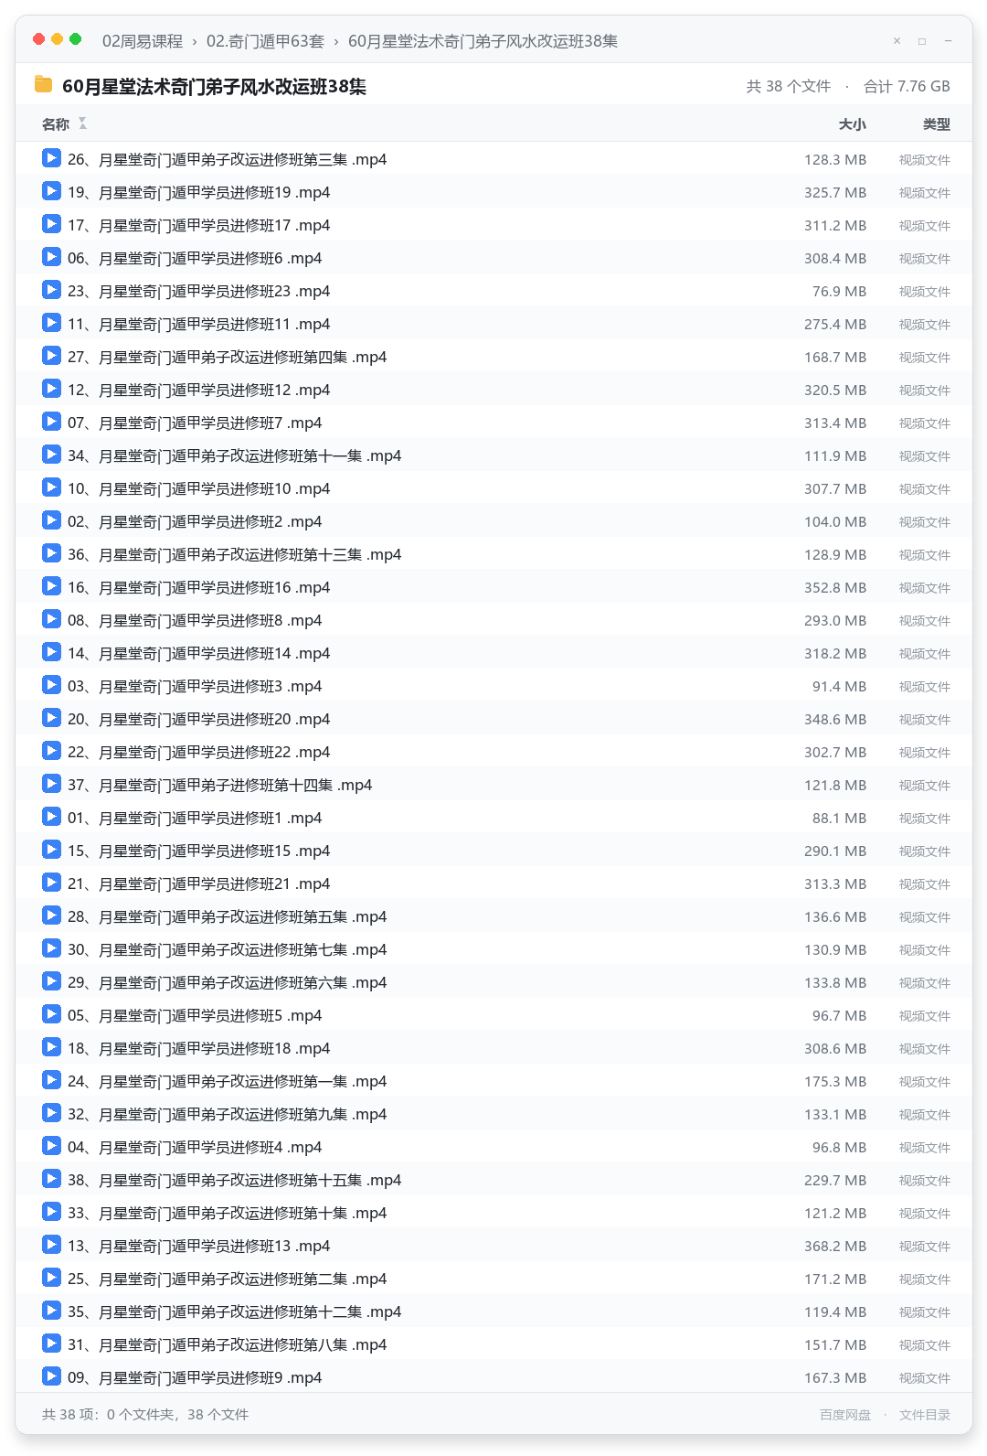Navigate to 02.奇门遁甲63套 breadcrumb folder
This screenshot has height=1456, width=987.
click(265, 41)
